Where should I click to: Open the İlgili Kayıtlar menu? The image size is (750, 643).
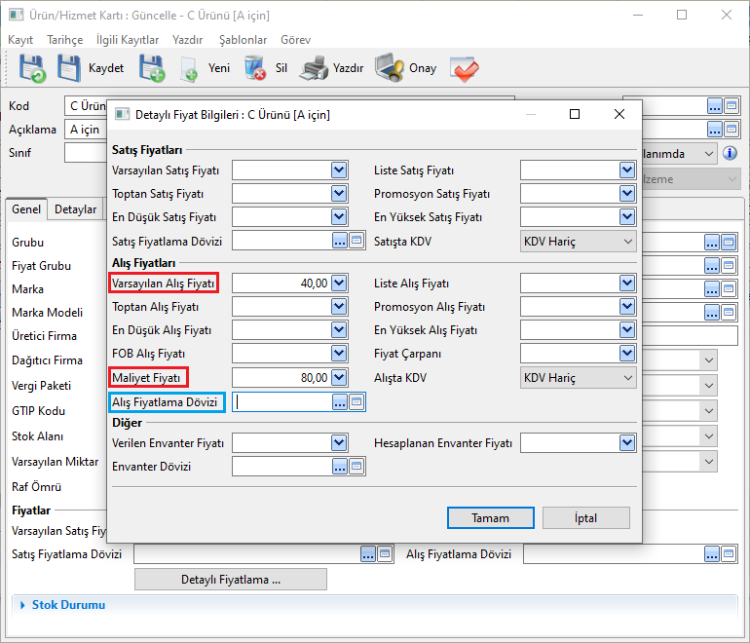(128, 40)
